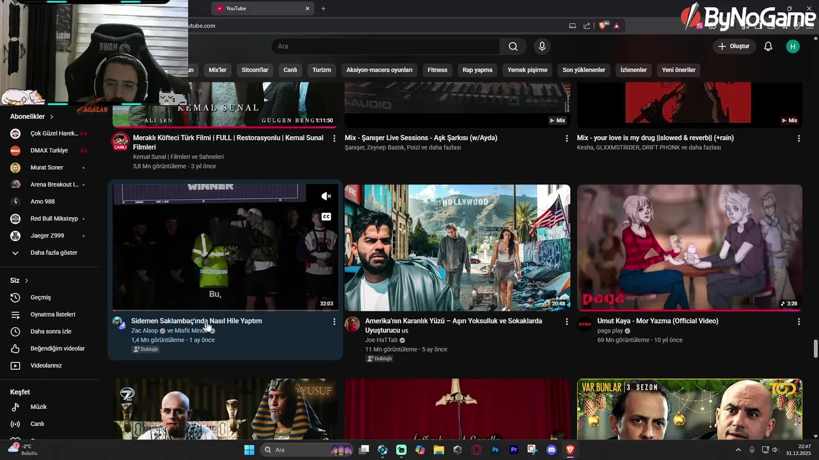Select the Yeni öneriler filter chip
The width and height of the screenshot is (819, 460).
pyautogui.click(x=678, y=70)
